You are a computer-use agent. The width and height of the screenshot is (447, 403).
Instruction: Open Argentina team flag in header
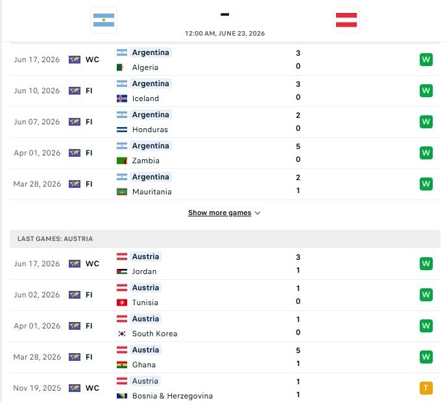[x=104, y=20]
